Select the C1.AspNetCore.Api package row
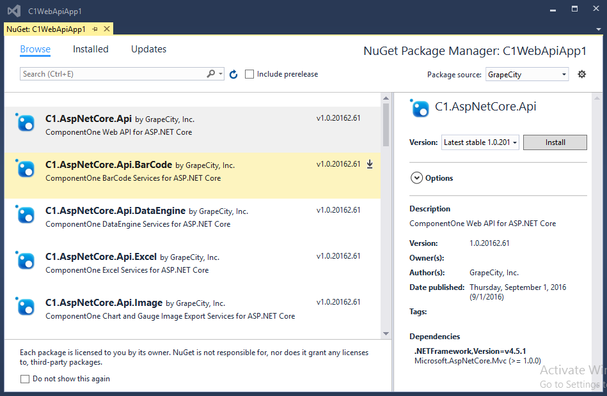607x396 pixels. (x=192, y=125)
